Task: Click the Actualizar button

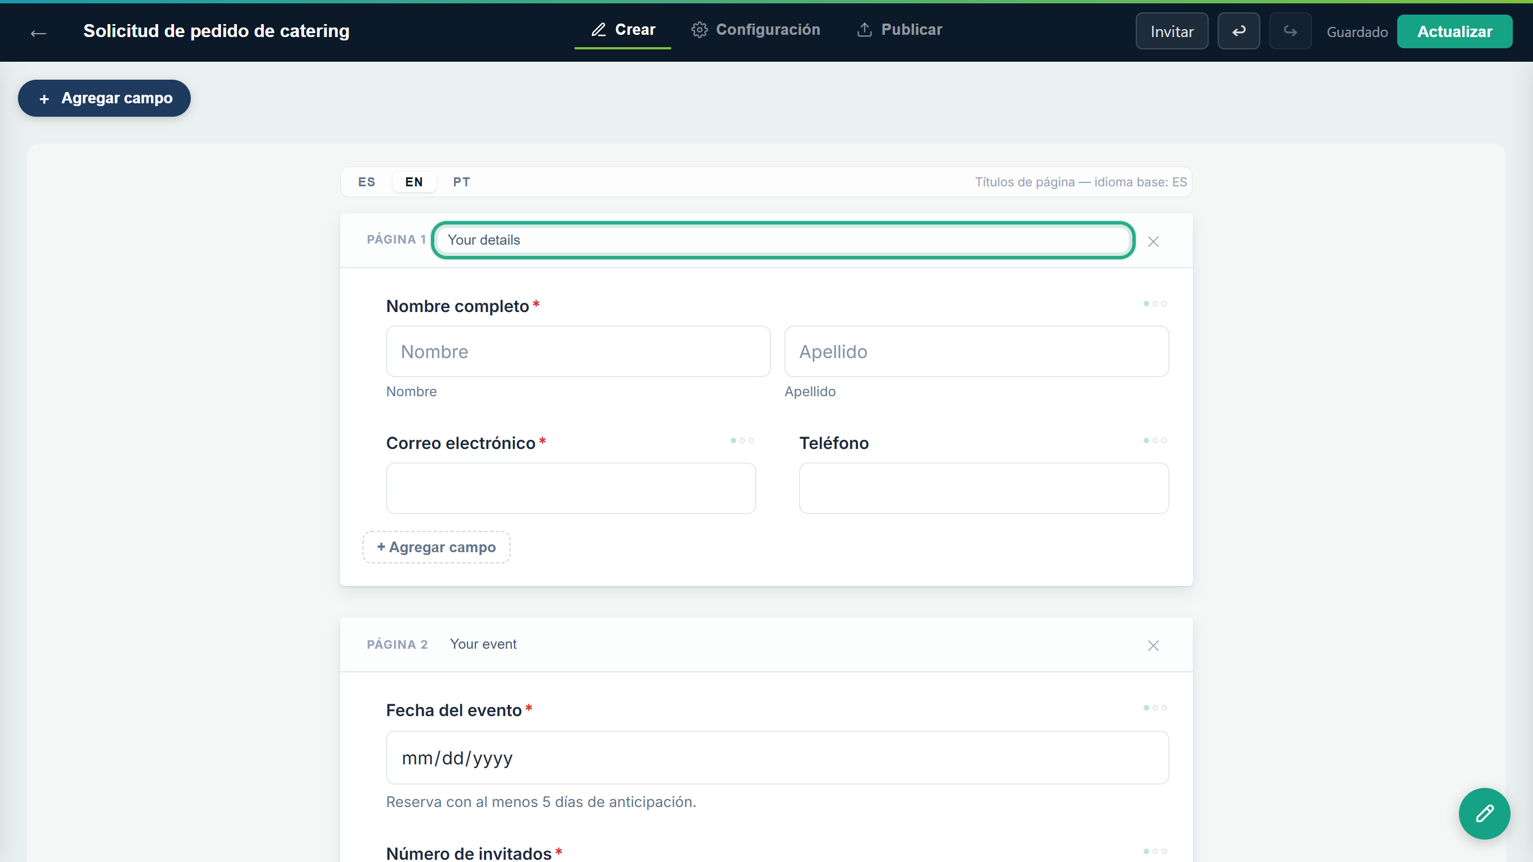Action: [x=1454, y=31]
